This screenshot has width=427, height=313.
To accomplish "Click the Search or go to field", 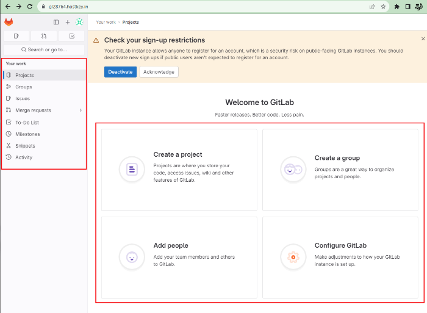I will pyautogui.click(x=44, y=49).
